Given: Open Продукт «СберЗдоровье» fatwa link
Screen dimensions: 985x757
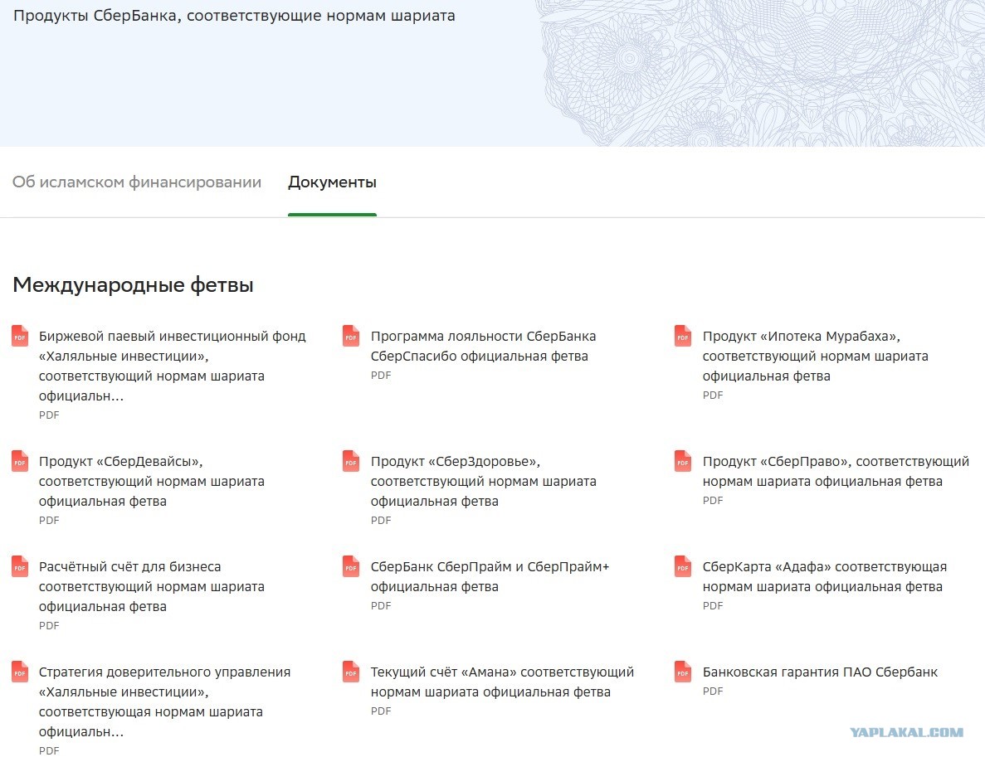Looking at the screenshot, I should [483, 481].
